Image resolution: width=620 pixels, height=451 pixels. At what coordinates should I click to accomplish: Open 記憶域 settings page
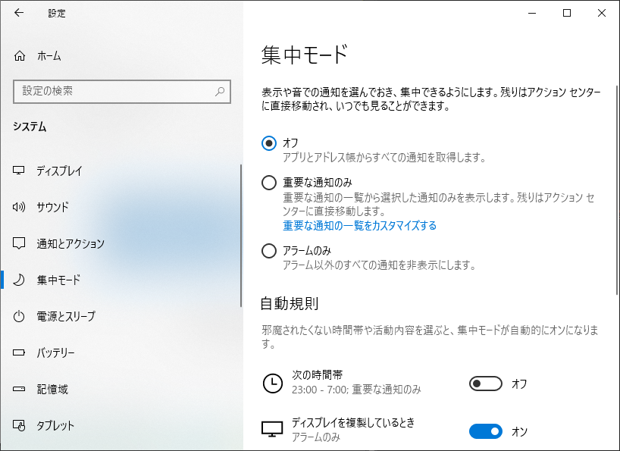click(121, 389)
